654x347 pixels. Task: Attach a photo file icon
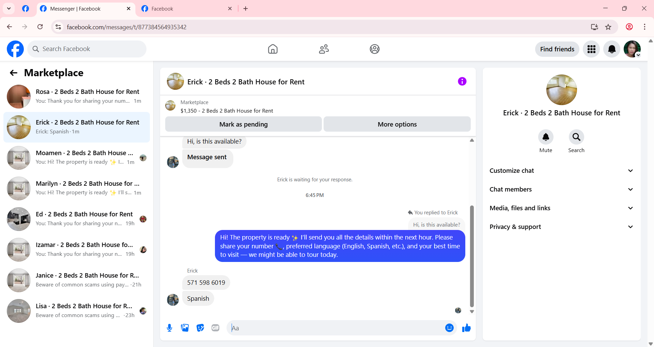point(185,328)
